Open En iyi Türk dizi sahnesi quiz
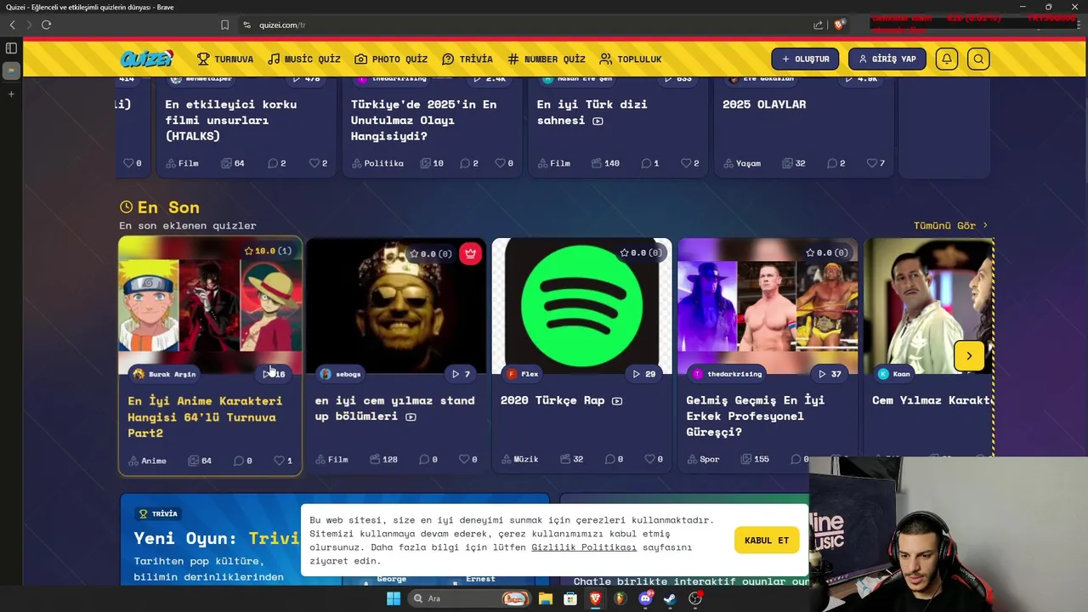The image size is (1088, 612). [592, 112]
